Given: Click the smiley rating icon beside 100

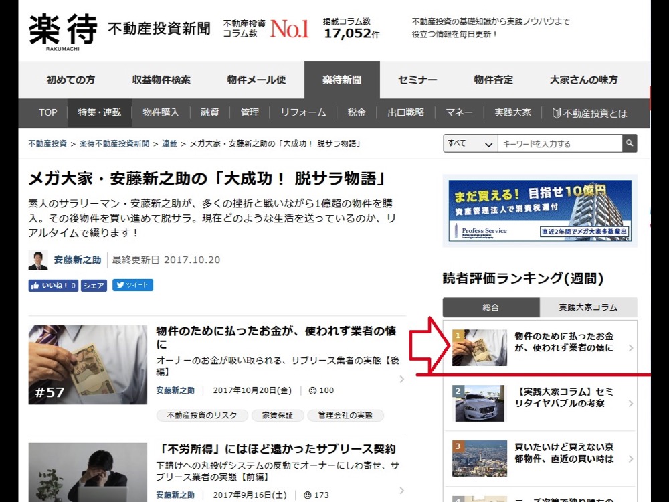Looking at the screenshot, I should click(x=312, y=390).
